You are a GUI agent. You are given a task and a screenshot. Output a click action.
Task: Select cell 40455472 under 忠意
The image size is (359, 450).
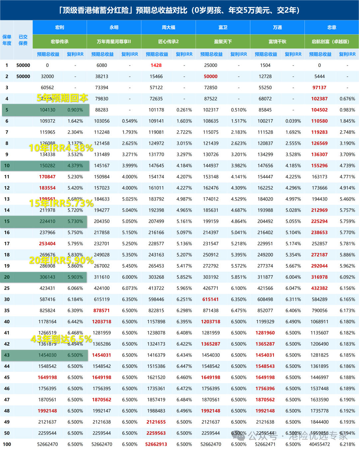pyautogui.click(x=319, y=444)
